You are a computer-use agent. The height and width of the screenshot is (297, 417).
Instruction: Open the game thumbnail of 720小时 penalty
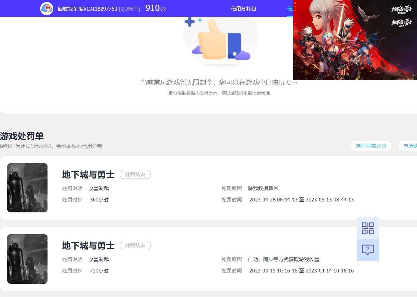point(27,259)
